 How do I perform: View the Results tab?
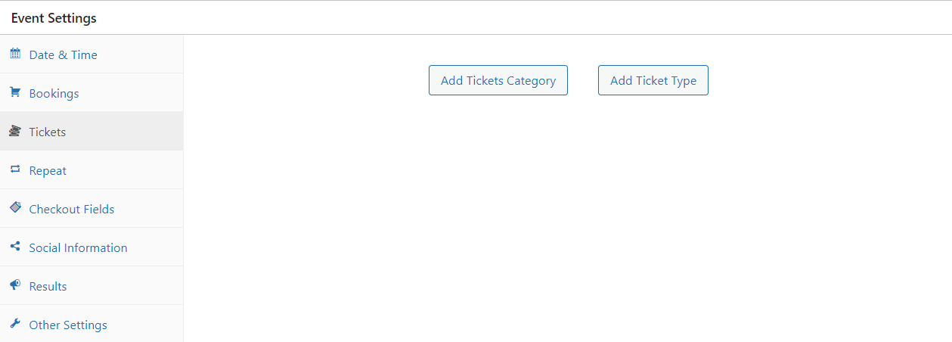pyautogui.click(x=48, y=287)
